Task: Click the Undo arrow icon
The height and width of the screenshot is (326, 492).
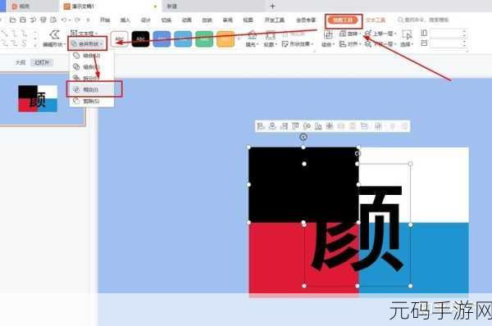Action: point(64,20)
